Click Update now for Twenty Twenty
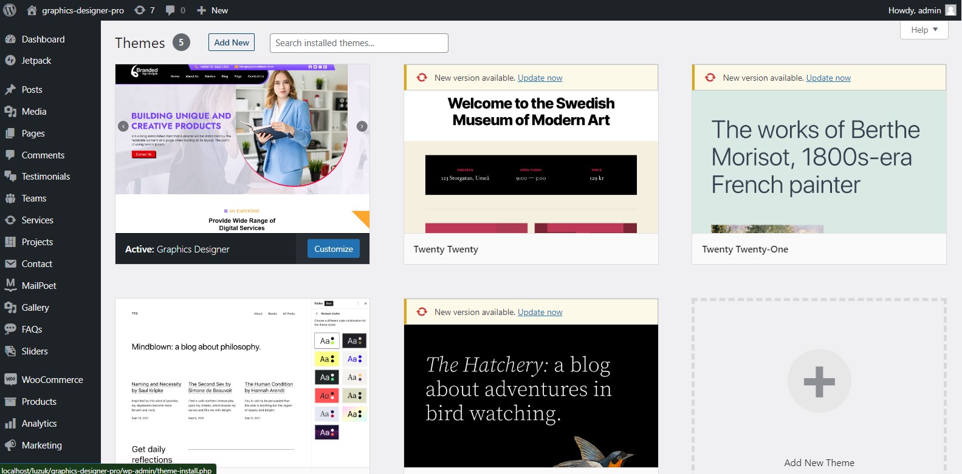The width and height of the screenshot is (962, 474). click(x=540, y=78)
